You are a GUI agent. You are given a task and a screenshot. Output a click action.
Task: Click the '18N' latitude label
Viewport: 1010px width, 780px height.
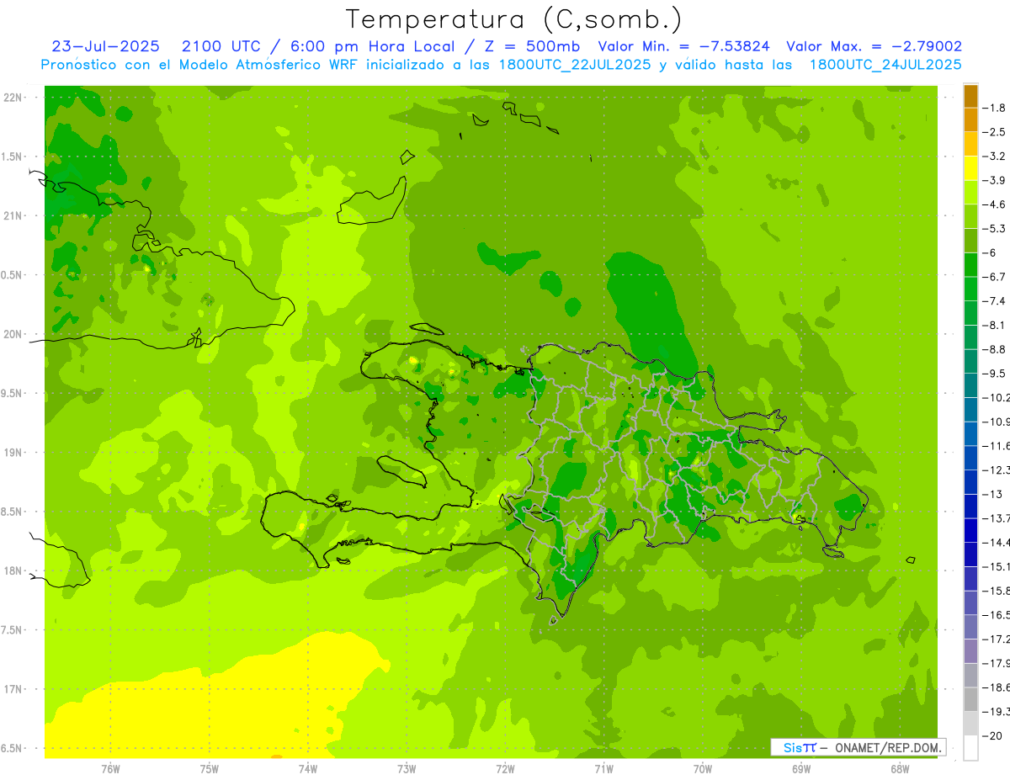coord(12,571)
